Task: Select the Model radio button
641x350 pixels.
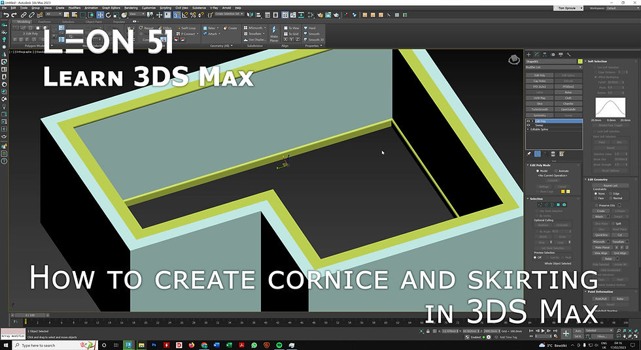Action: 538,171
